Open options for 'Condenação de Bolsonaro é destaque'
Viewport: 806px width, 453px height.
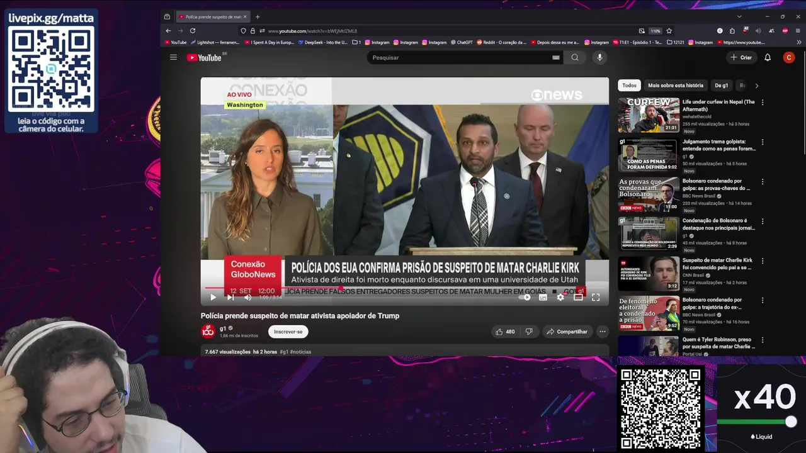point(763,221)
